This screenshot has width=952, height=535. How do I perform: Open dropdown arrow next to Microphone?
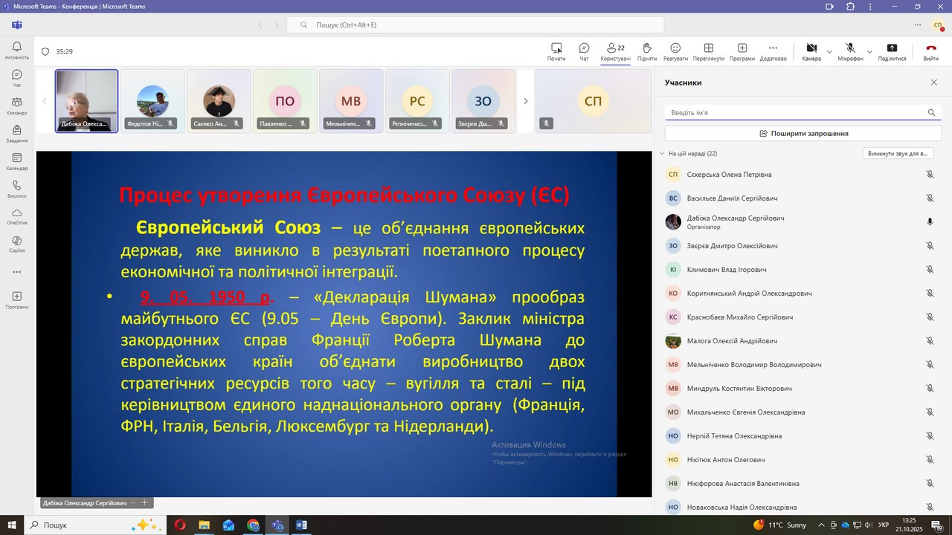tap(869, 52)
